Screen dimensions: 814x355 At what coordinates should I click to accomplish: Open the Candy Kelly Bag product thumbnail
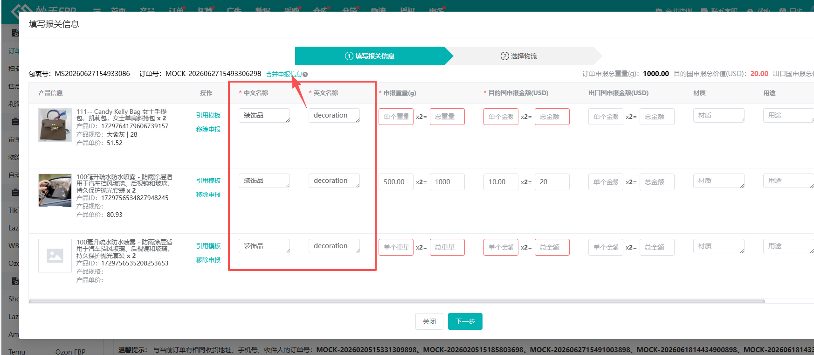click(55, 125)
